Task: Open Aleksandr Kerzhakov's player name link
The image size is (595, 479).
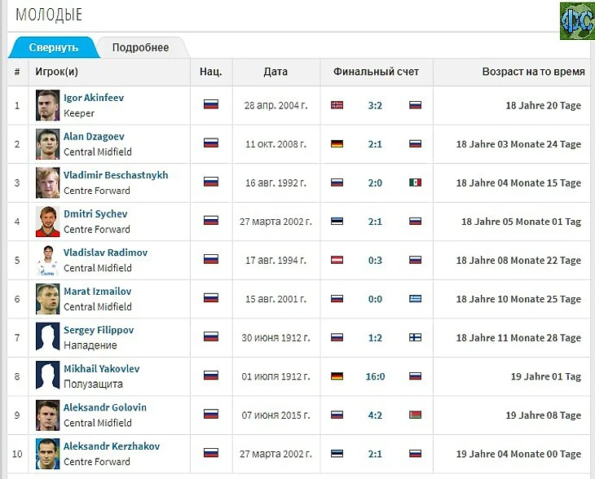Action: coord(112,446)
